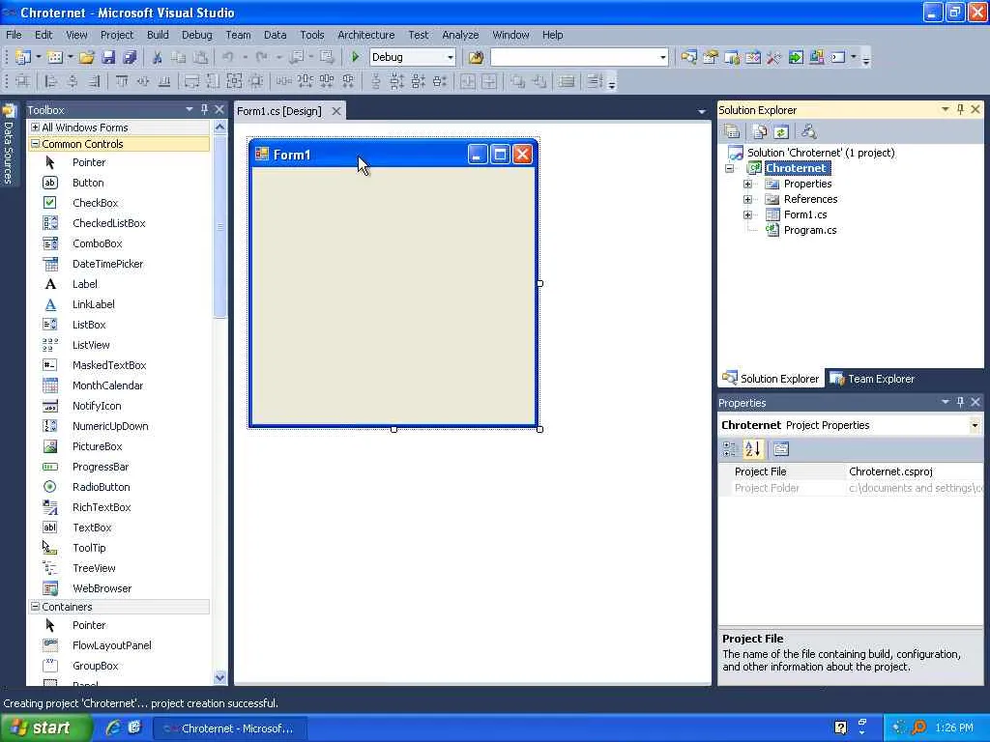Click the green arrow Start Page icon
This screenshot has width=990, height=742.
pyautogui.click(x=796, y=57)
